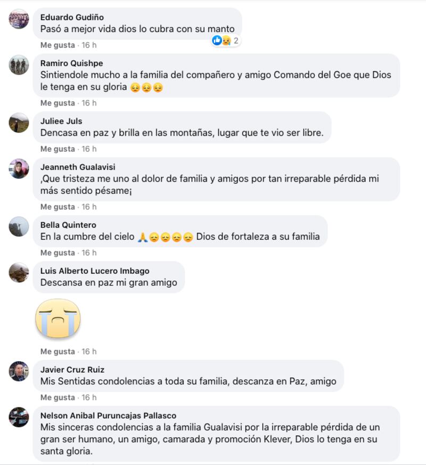Open Luis Alberto Lucero Imbago's avatar
The height and width of the screenshot is (465, 426).
[x=19, y=273]
